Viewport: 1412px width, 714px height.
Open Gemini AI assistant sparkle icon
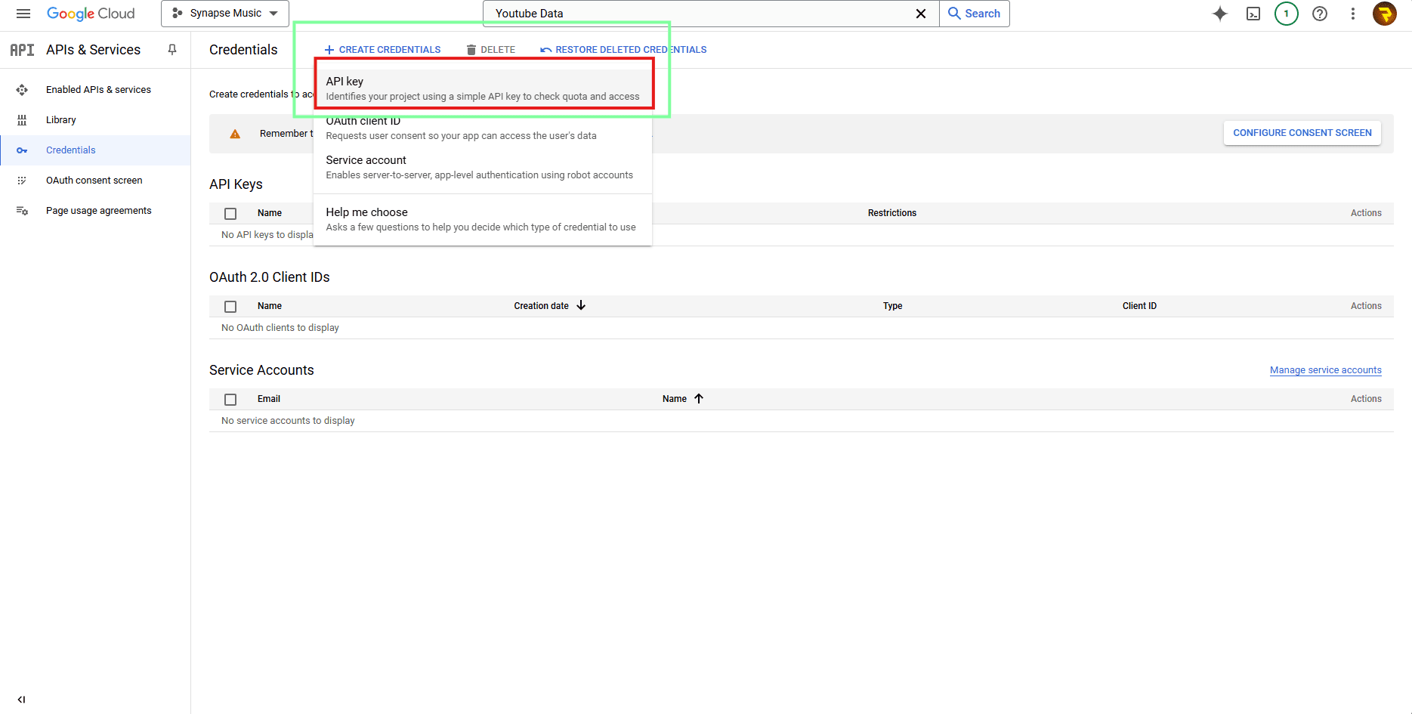tap(1220, 14)
